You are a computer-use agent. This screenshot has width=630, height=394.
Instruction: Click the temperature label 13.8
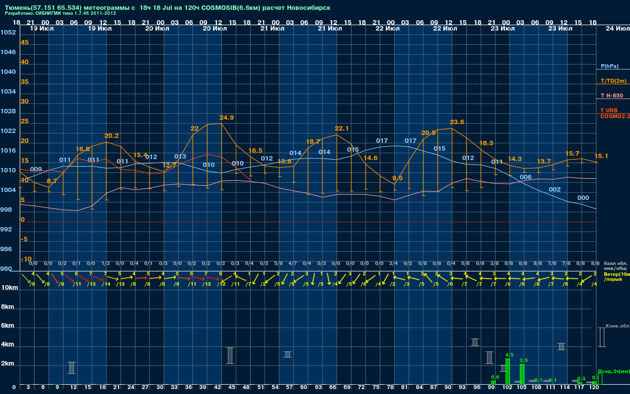pyautogui.click(x=284, y=162)
